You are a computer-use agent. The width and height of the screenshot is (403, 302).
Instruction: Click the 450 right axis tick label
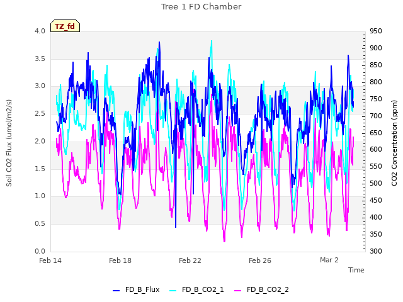click(376, 200)
